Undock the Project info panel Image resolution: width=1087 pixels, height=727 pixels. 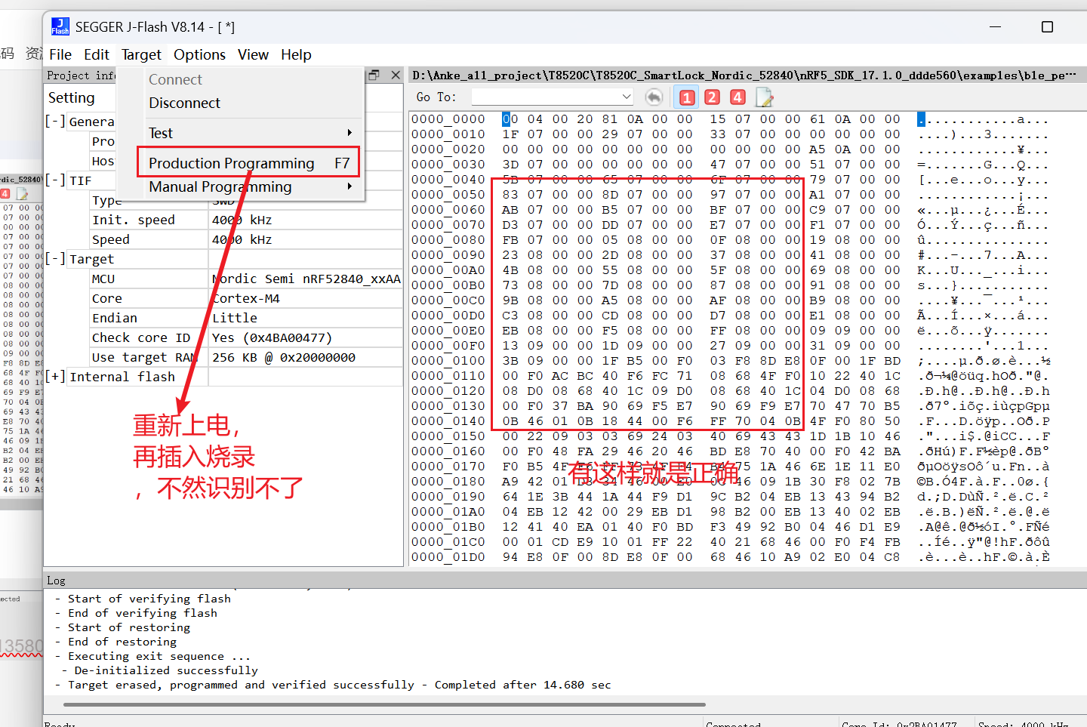click(x=374, y=75)
